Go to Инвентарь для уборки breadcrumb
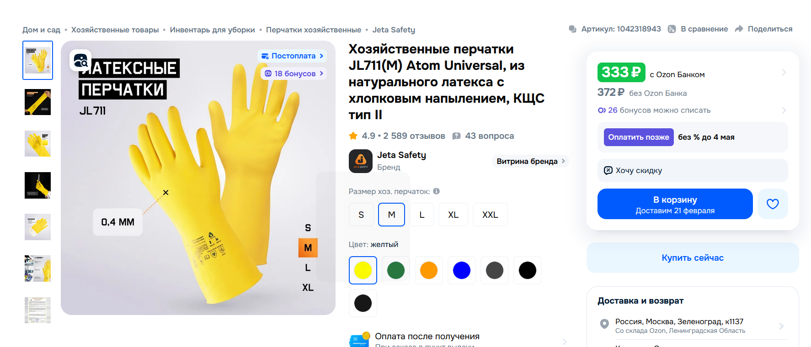Image resolution: width=811 pixels, height=347 pixels. point(213,30)
